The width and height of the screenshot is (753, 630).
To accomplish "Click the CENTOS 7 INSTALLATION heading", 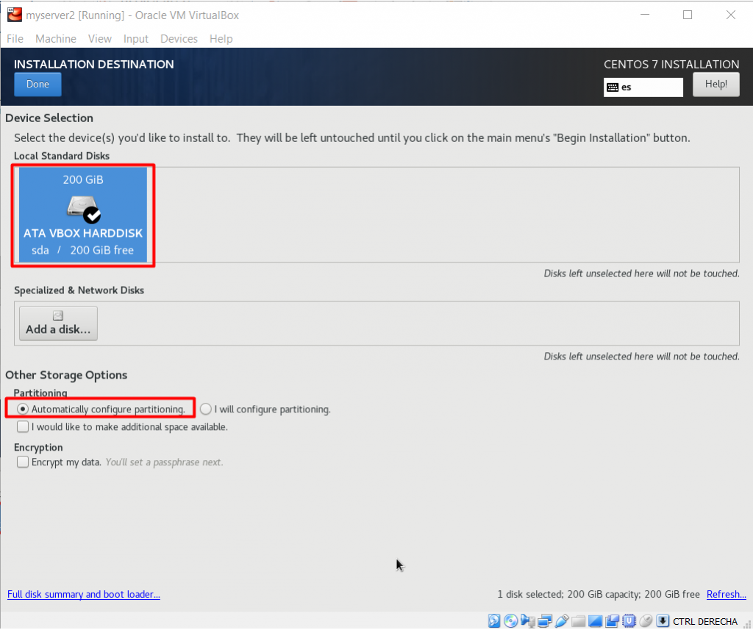I will click(671, 65).
